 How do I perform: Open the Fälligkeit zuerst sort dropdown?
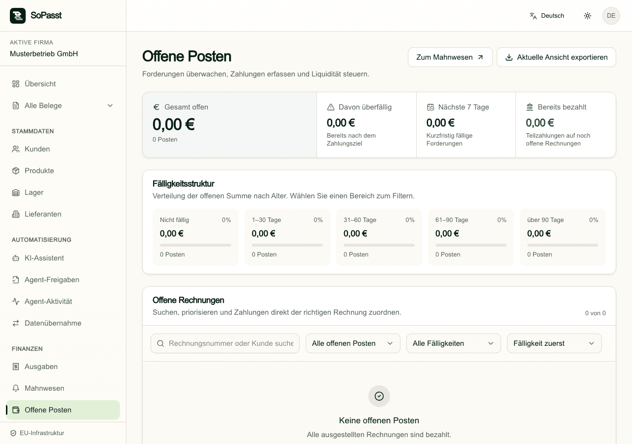554,343
